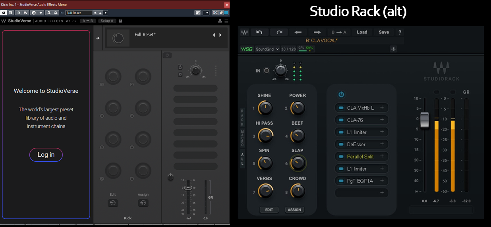
Task: Click the Load button in Studio Rack
Action: coord(362,32)
